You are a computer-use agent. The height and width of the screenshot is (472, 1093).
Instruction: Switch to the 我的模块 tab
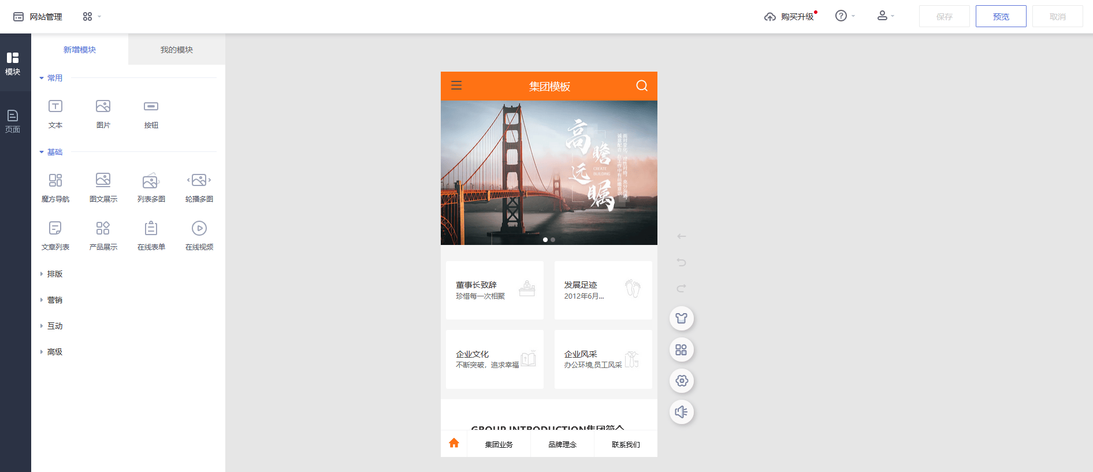(177, 50)
